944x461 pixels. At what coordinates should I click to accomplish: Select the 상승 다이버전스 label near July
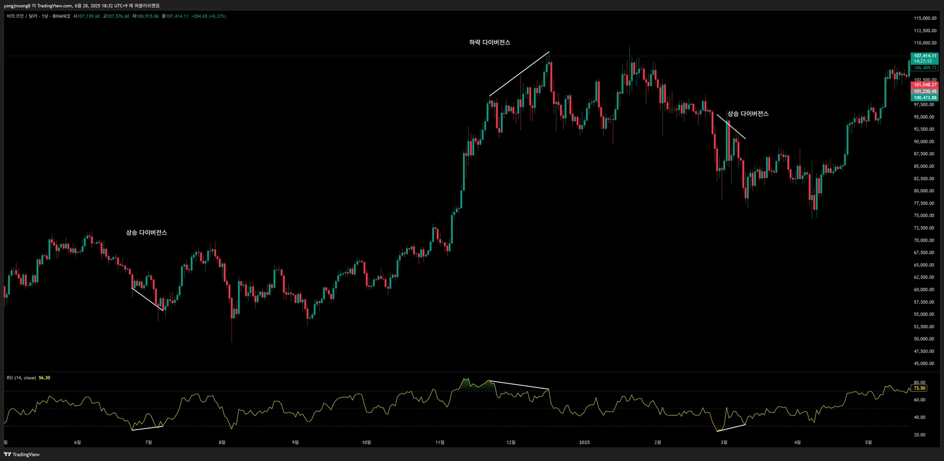[147, 233]
